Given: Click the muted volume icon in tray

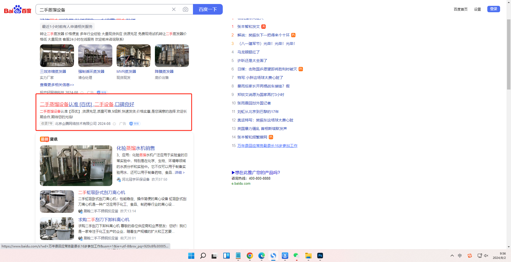Looking at the screenshot, I should (486, 256).
